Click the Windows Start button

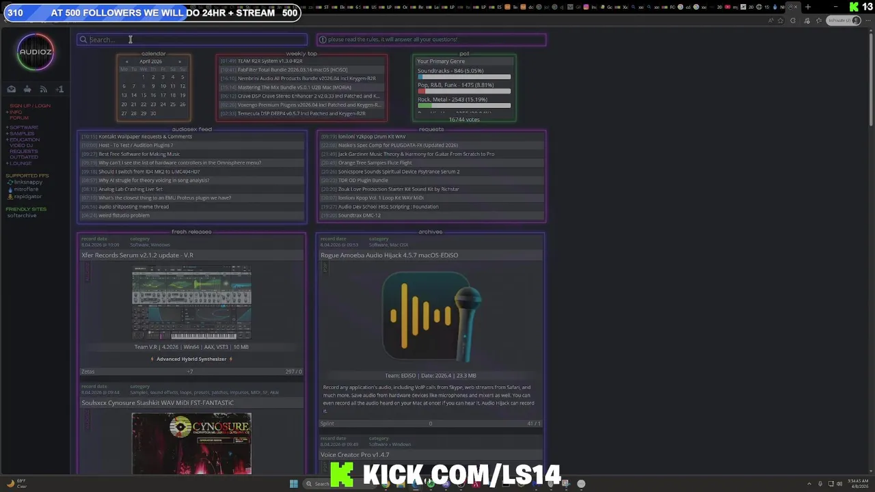294,484
